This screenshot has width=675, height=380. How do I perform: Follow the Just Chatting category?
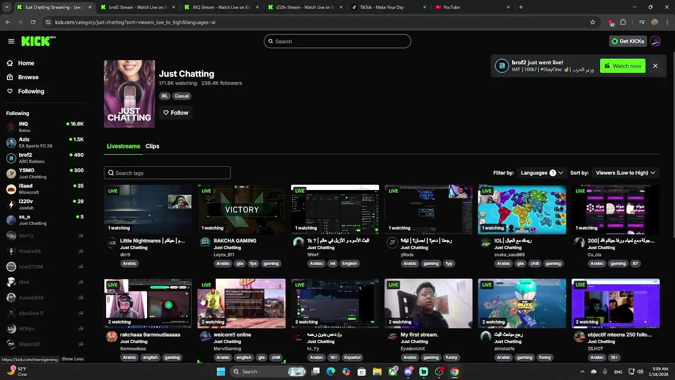176,112
